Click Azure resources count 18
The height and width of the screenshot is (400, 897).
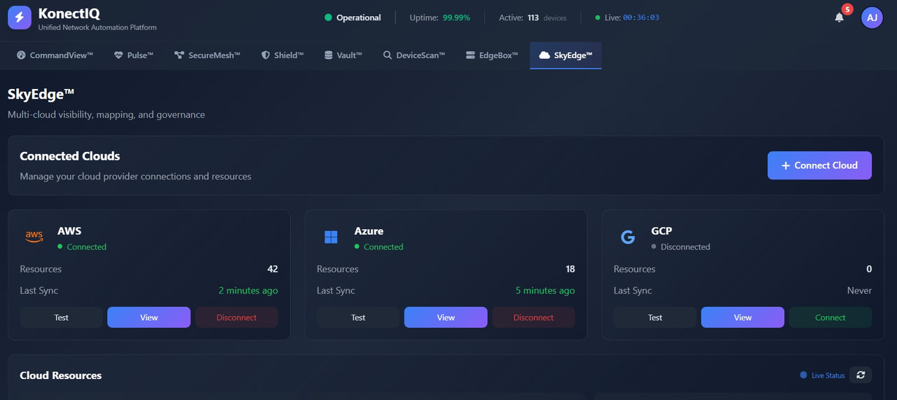coord(570,269)
